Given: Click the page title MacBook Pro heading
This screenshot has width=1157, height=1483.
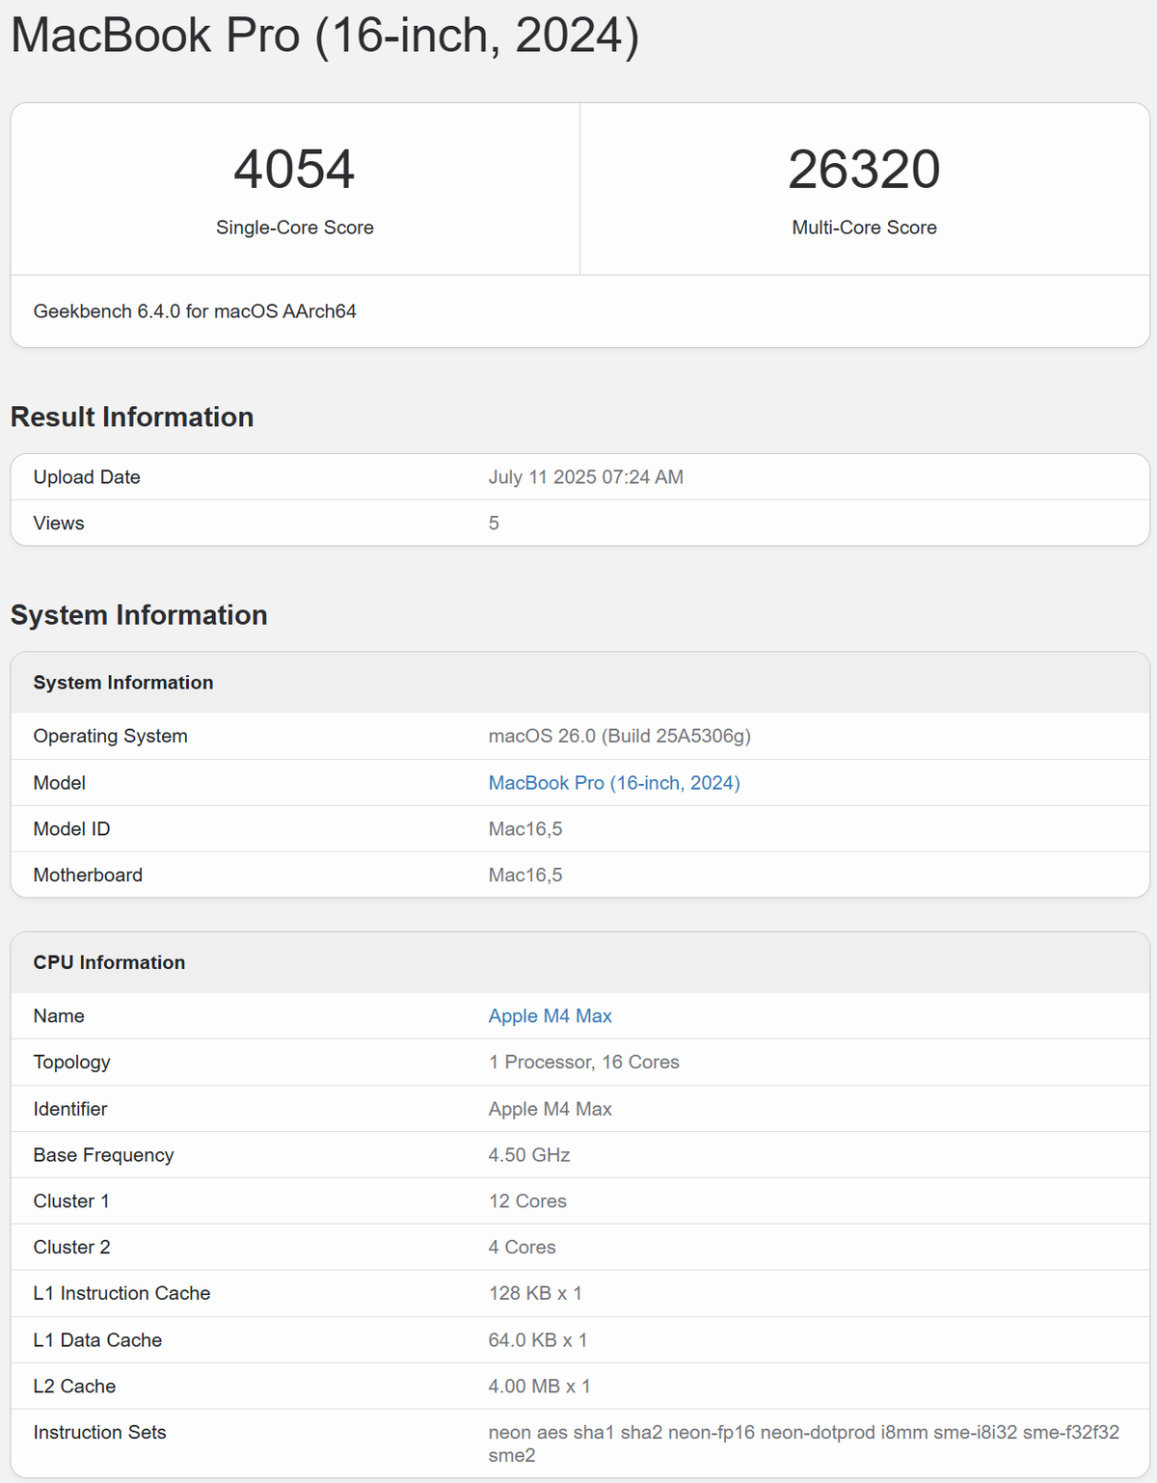Looking at the screenshot, I should click(325, 36).
